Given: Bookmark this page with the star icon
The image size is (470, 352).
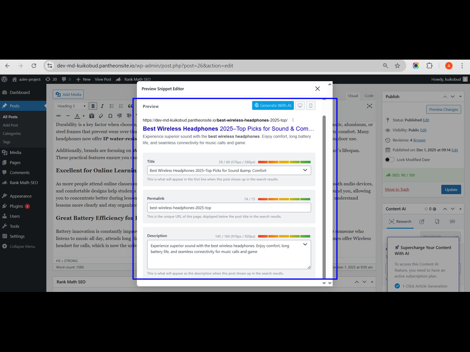Looking at the screenshot, I should [x=397, y=66].
